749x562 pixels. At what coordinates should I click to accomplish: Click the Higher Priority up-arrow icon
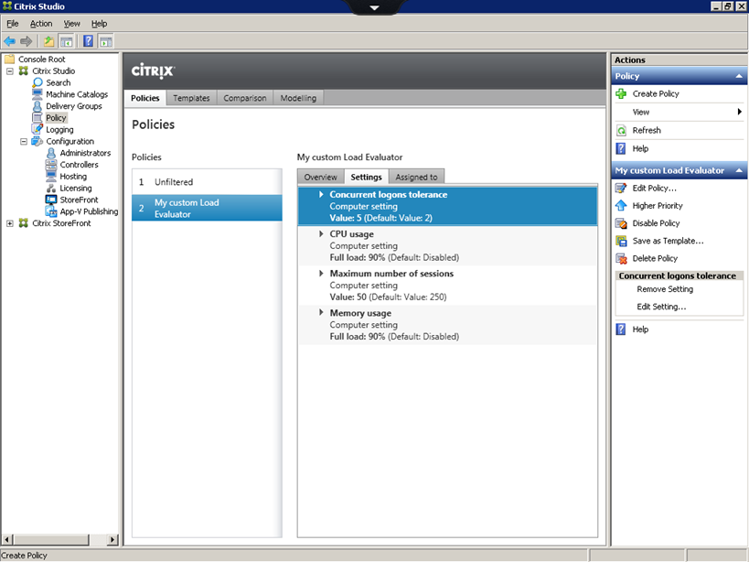coord(621,206)
